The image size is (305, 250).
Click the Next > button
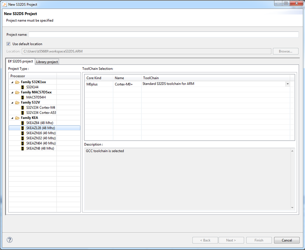[231, 240]
